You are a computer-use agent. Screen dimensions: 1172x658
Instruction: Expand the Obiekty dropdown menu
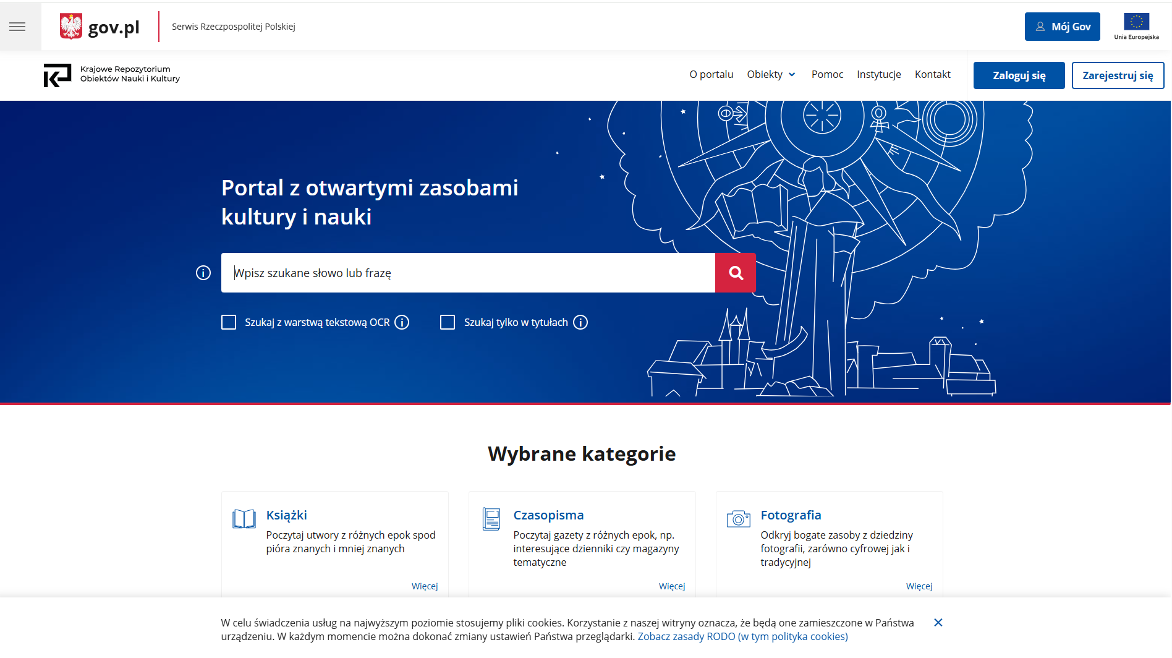[771, 74]
